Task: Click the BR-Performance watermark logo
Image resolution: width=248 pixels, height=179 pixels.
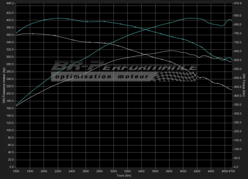Action: point(124,68)
